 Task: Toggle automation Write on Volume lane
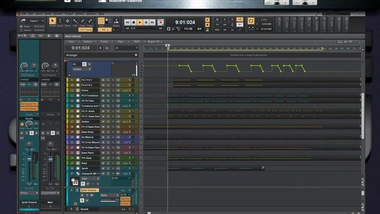click(x=89, y=64)
